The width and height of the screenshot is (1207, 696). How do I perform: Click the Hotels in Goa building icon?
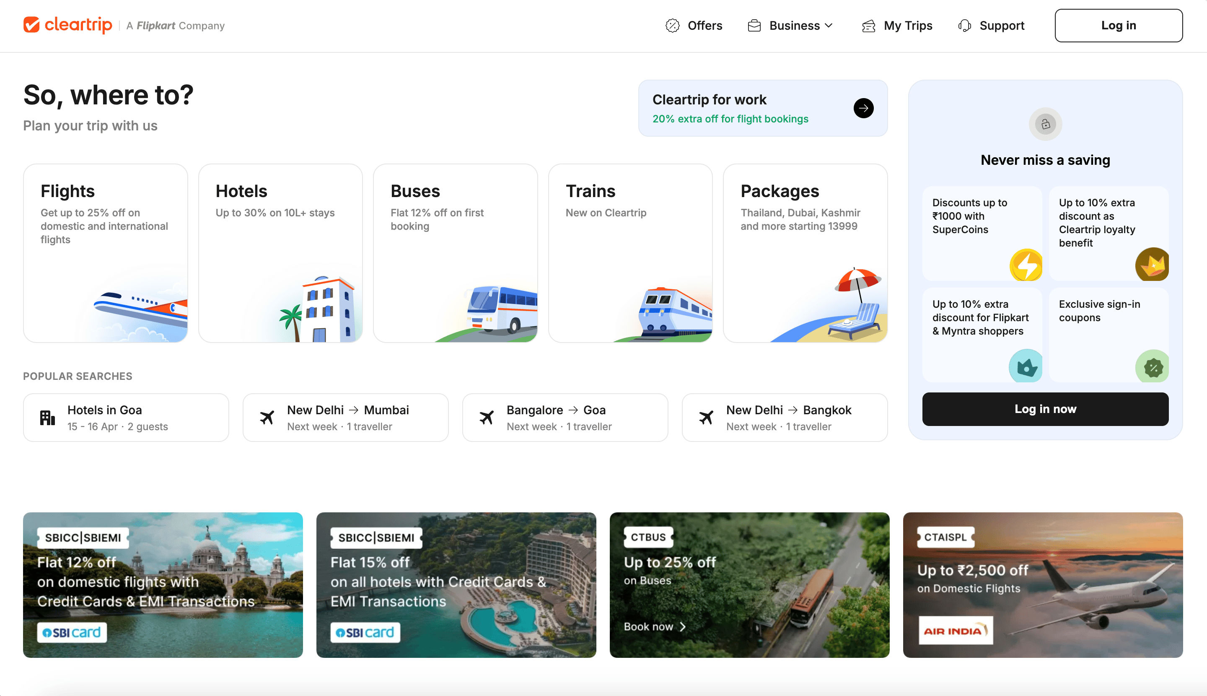[x=47, y=417]
